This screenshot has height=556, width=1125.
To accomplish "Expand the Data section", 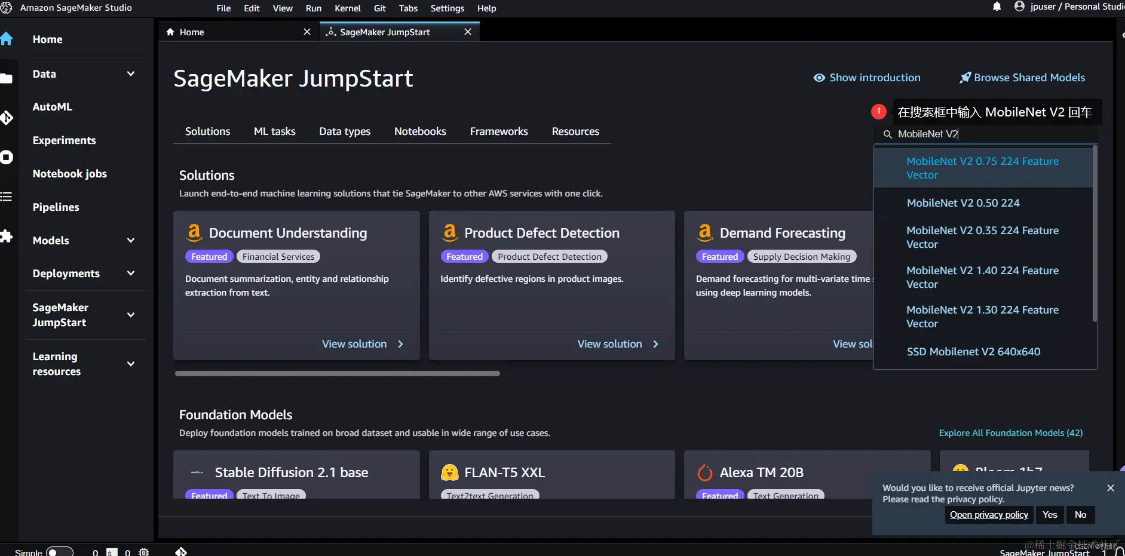I will (131, 73).
